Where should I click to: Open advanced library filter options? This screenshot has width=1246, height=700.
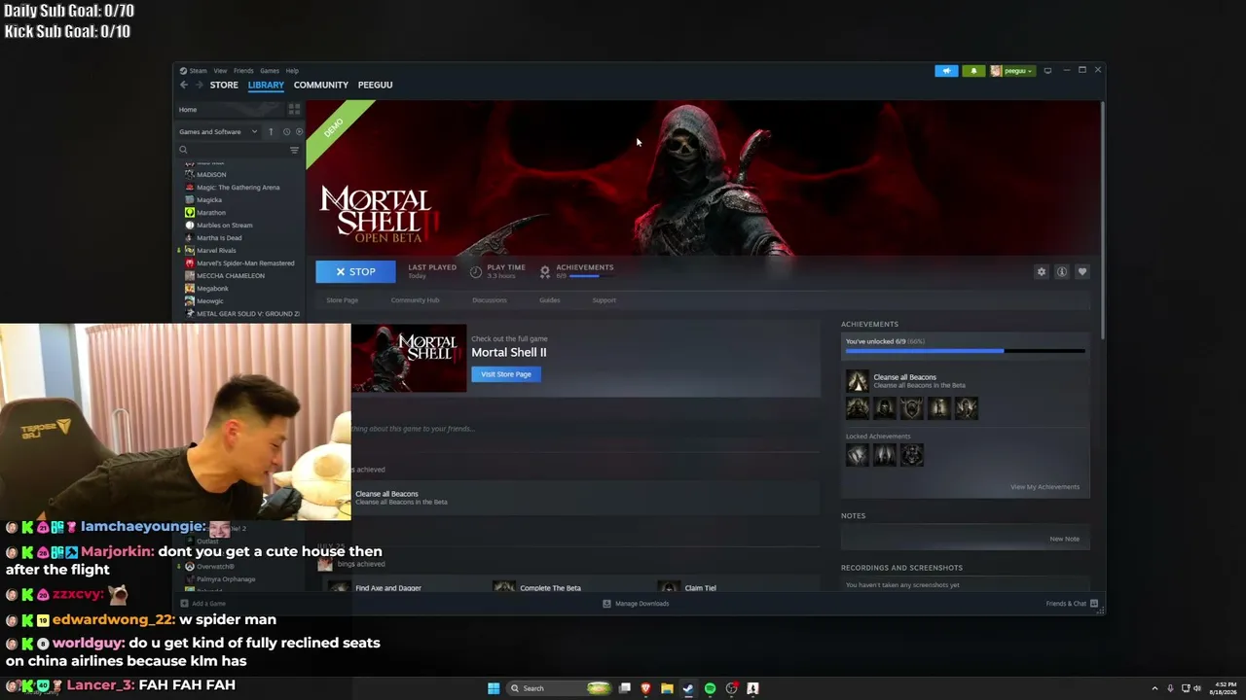(x=294, y=150)
